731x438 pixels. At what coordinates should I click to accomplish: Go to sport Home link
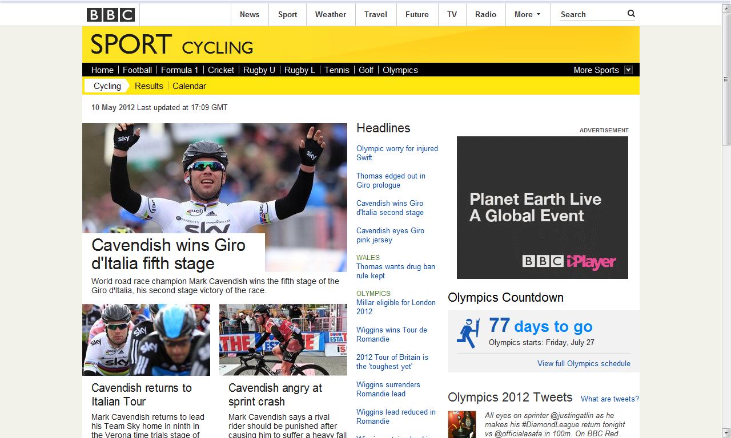[x=102, y=70]
